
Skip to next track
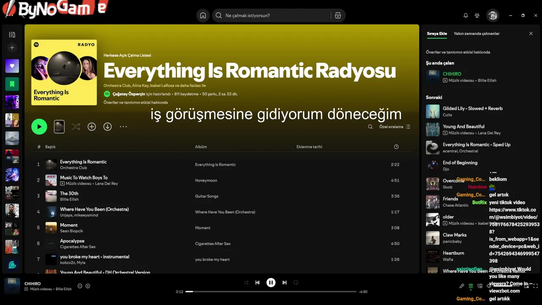(x=285, y=283)
